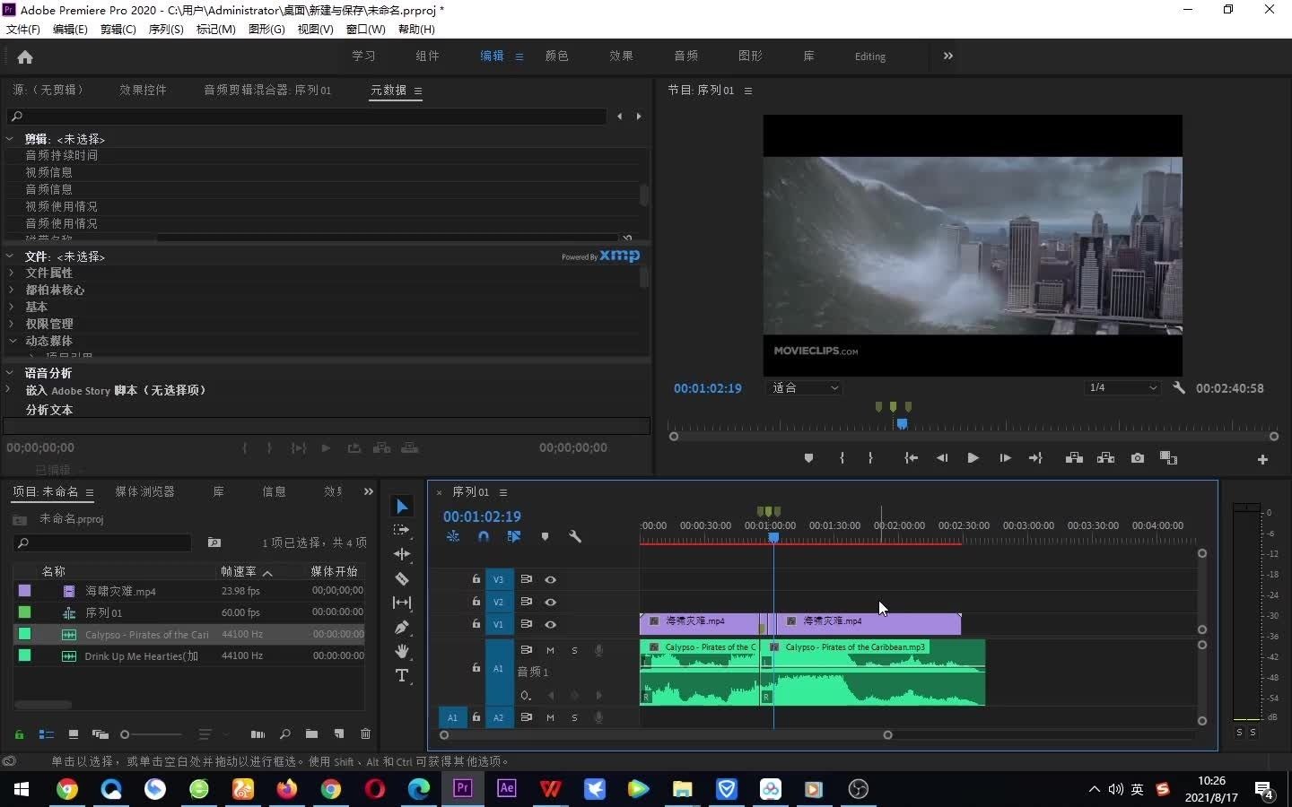Open playback resolution 1/4 dropdown
1292x807 pixels.
[x=1122, y=388]
